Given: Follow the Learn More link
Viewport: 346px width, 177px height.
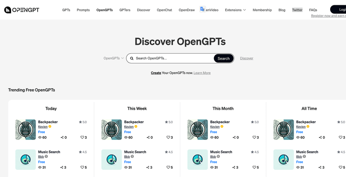Looking at the screenshot, I should (x=202, y=73).
